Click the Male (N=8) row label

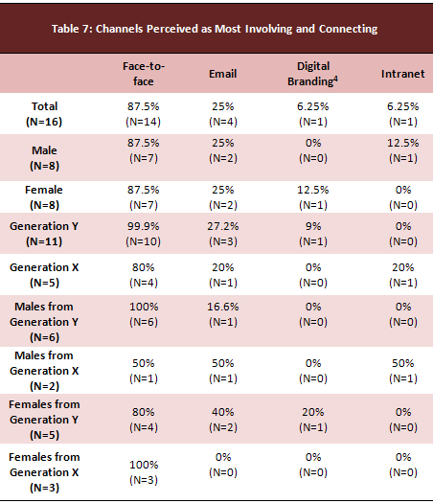(44, 158)
